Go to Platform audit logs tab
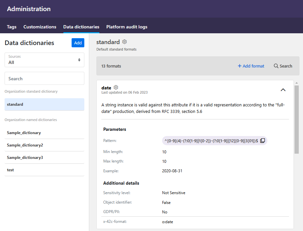Viewport: 303px width, 231px height. pos(127,27)
